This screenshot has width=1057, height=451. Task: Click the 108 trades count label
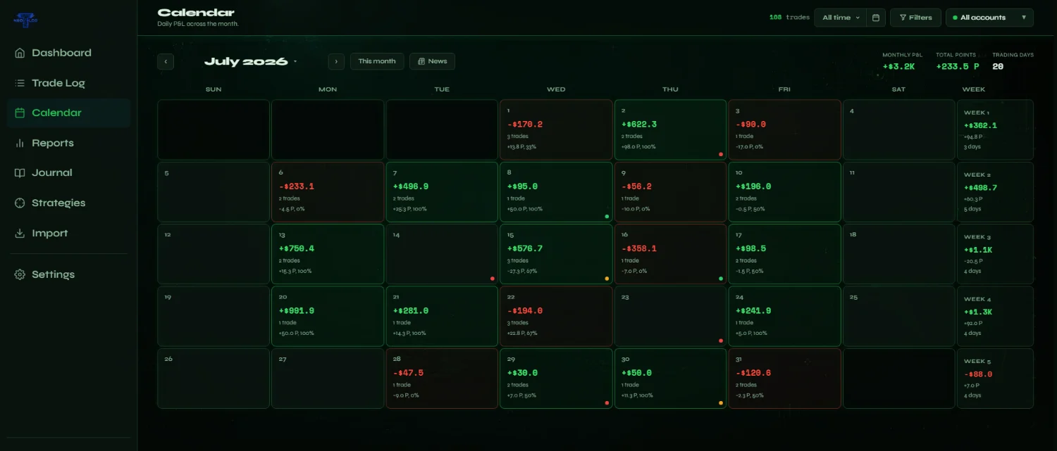789,18
